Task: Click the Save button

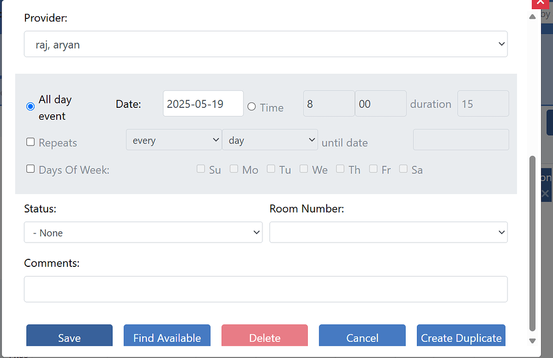Action: click(x=70, y=337)
